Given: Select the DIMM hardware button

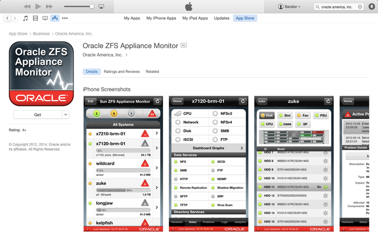Looking at the screenshot, I should [285, 124].
